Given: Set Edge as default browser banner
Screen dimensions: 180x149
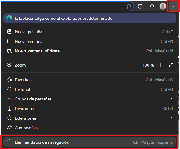Looking at the screenshot, I should point(90,18).
